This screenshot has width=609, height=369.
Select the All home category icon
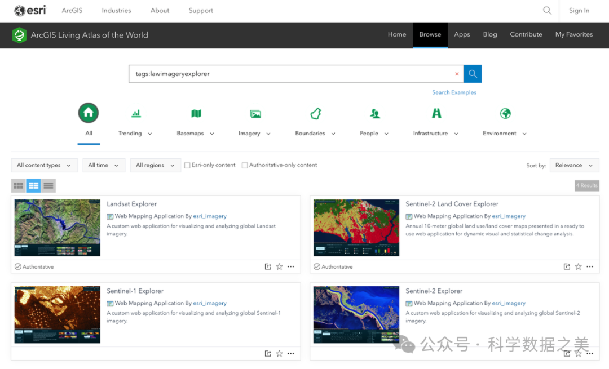pyautogui.click(x=89, y=113)
